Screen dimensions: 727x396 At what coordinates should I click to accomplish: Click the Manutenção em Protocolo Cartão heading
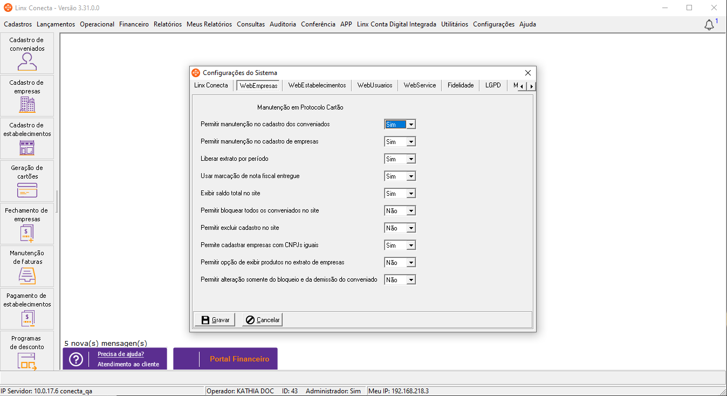click(x=300, y=107)
